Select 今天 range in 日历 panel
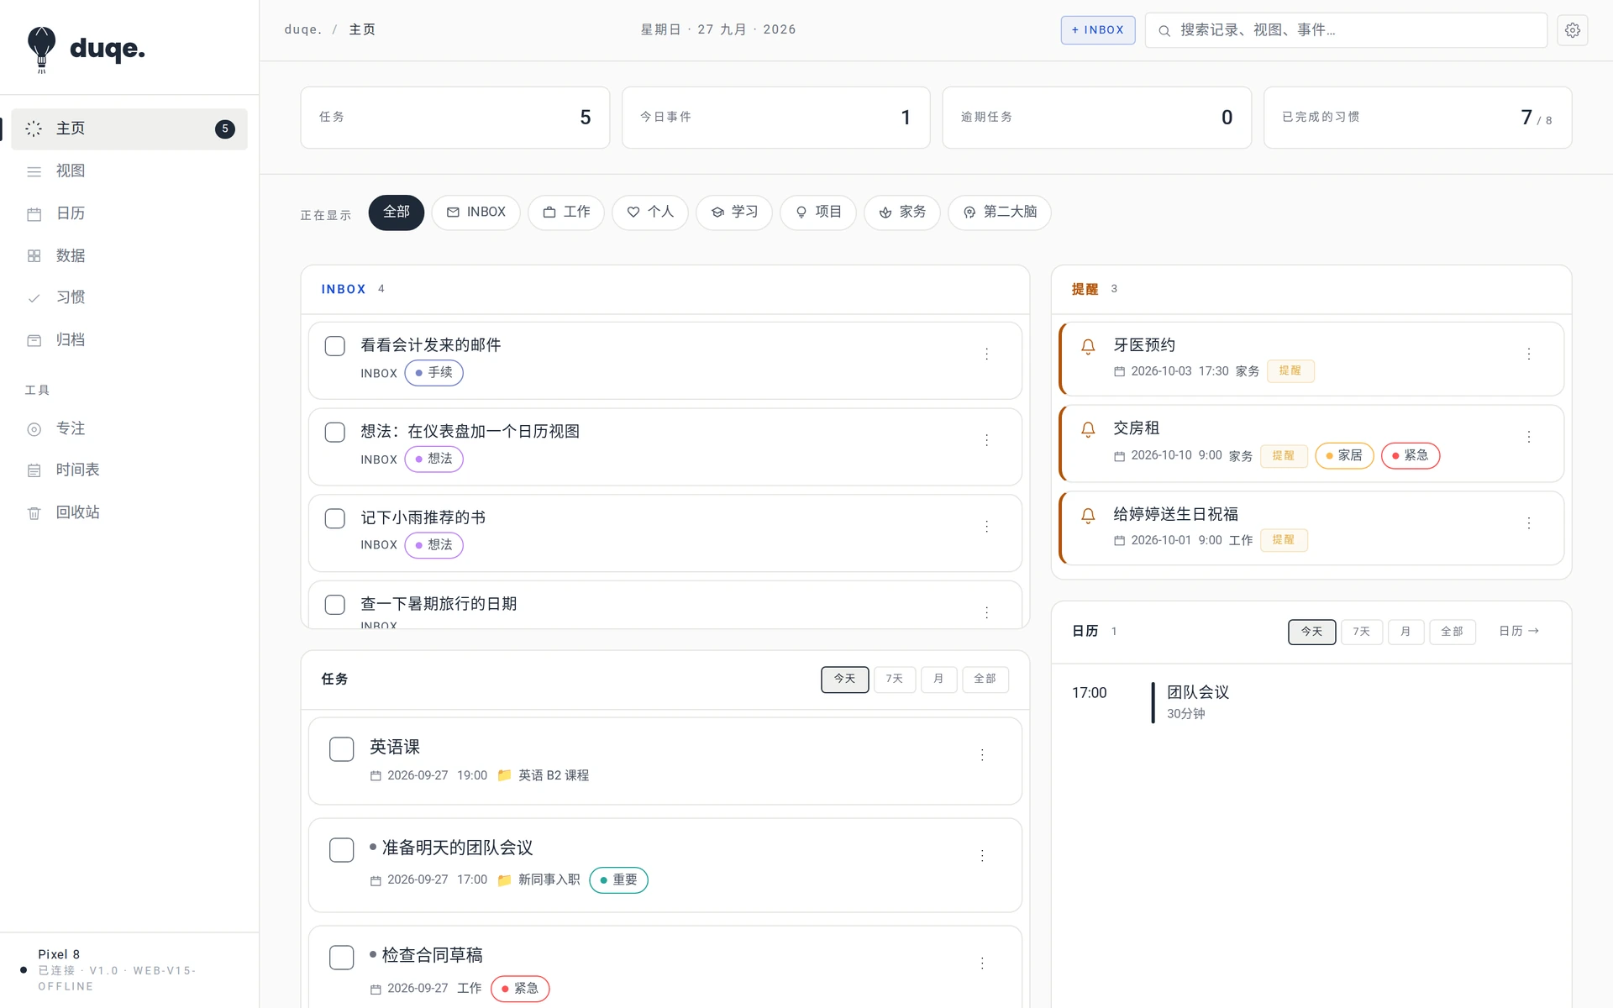Image resolution: width=1613 pixels, height=1008 pixels. [x=1312, y=632]
